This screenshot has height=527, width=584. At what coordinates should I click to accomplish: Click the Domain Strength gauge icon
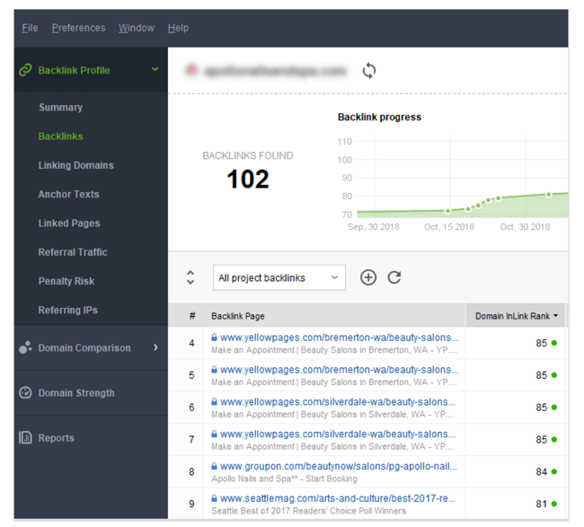coord(25,393)
